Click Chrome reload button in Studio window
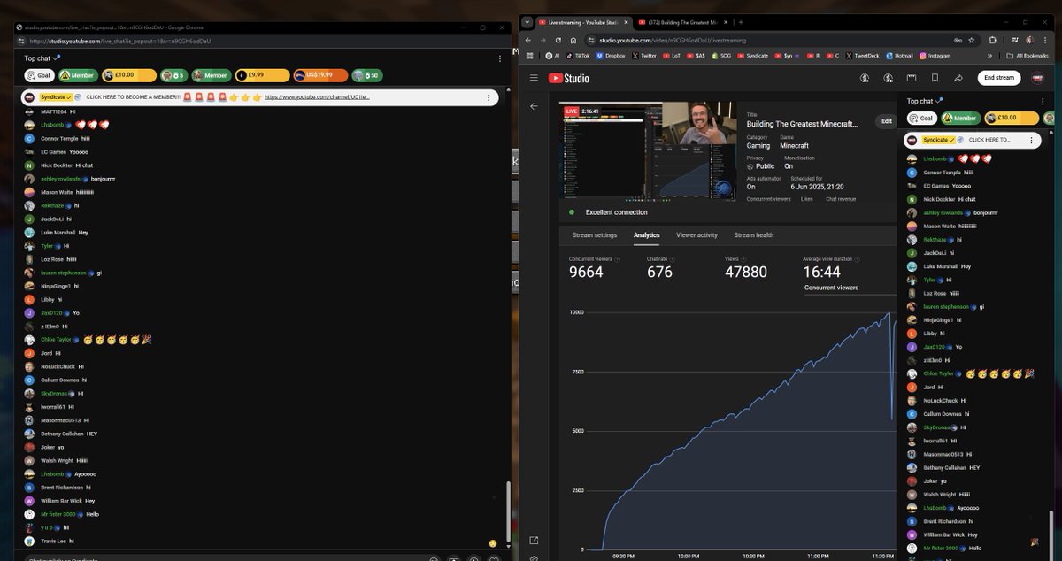This screenshot has height=561, width=1062. coord(558,40)
